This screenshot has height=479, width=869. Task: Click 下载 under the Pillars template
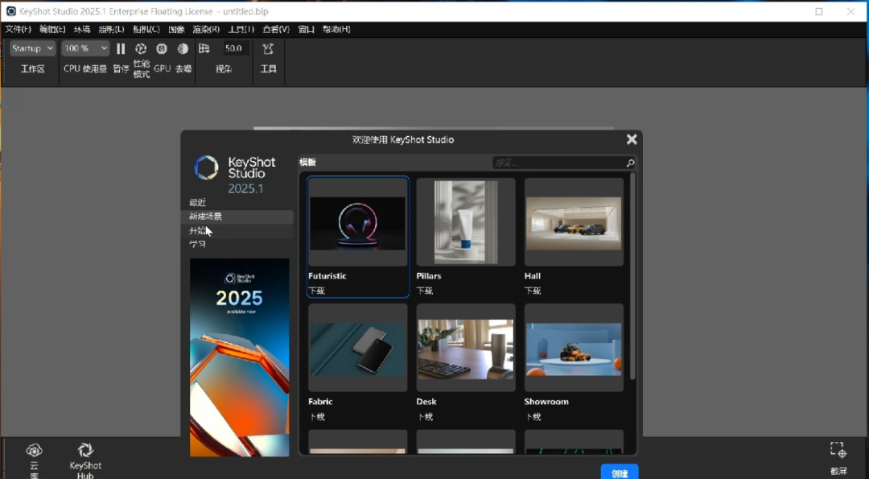coord(425,291)
